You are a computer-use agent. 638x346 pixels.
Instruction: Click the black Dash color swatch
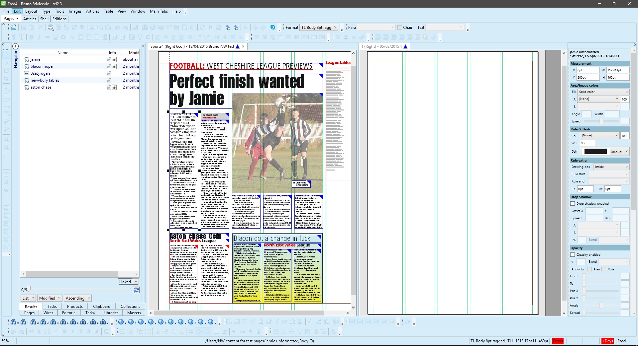(x=595, y=152)
